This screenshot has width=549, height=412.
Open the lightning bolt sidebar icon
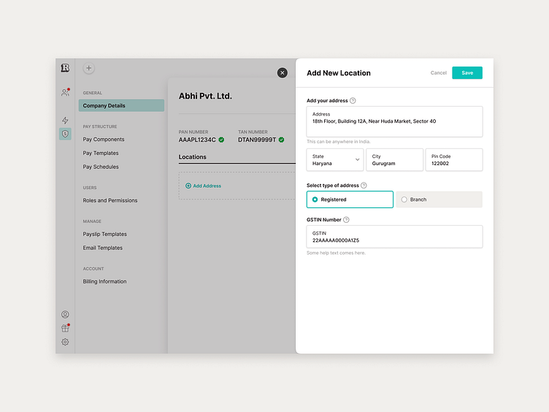point(65,121)
